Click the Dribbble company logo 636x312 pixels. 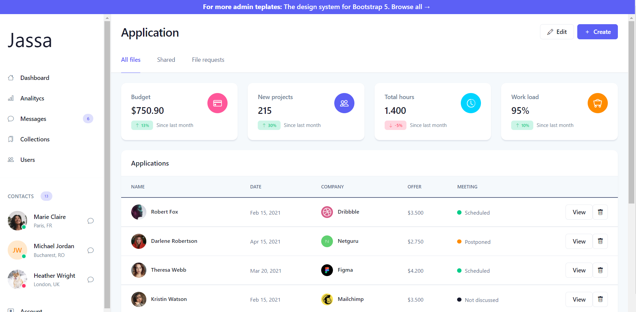tap(327, 212)
